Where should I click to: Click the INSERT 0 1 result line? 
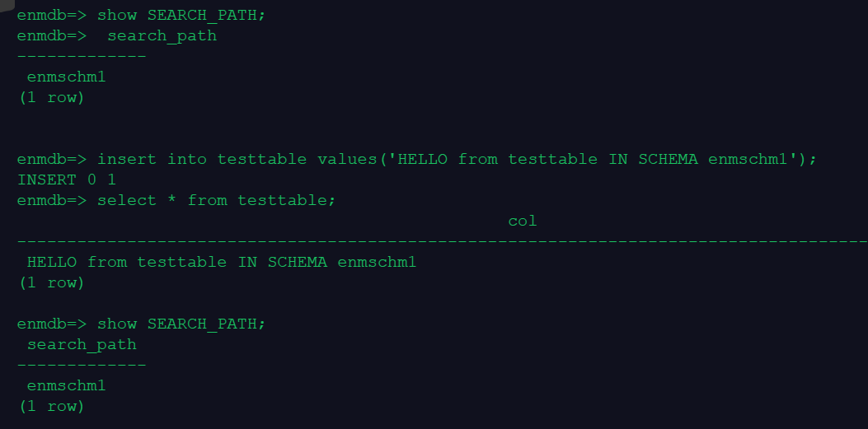[x=66, y=180]
